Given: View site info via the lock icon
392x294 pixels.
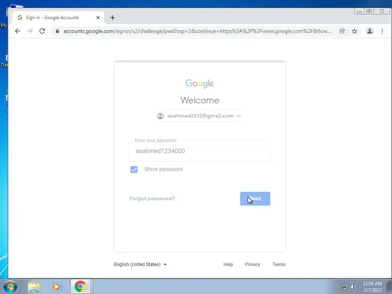Looking at the screenshot, I should tap(57, 31).
